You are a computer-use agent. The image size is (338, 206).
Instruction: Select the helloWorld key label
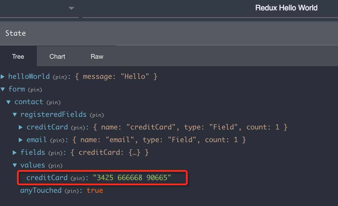click(29, 77)
